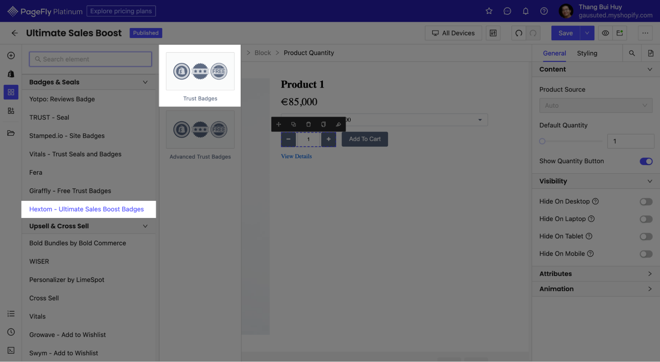Click the move handle in element toolbar
This screenshot has width=660, height=362.
(279, 124)
